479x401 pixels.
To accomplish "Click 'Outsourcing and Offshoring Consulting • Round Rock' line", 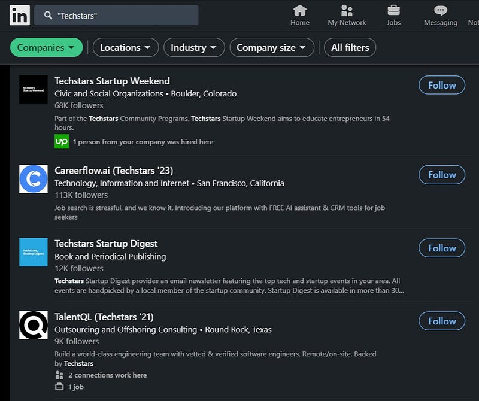I will pos(163,330).
